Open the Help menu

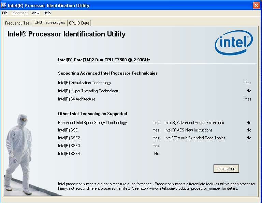47,13
